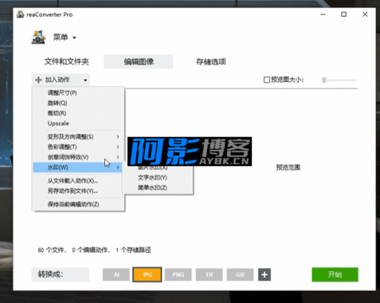This screenshot has height=303, width=380.
Task: Choose 调整尺寸(P) from the menu
Action: 78,92
